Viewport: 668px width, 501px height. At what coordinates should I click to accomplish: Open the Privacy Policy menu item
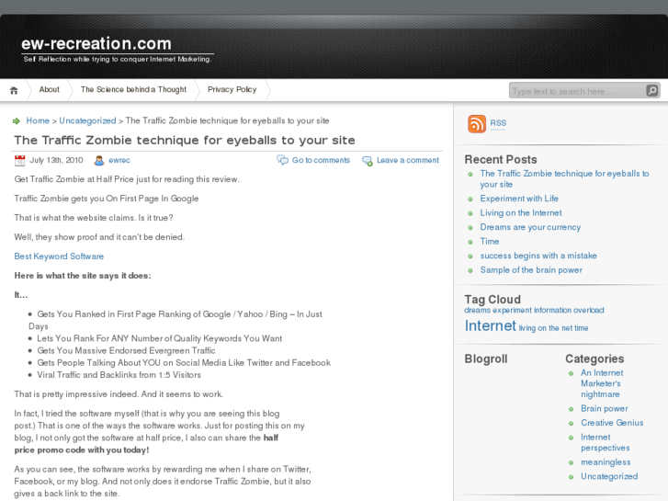click(x=232, y=89)
